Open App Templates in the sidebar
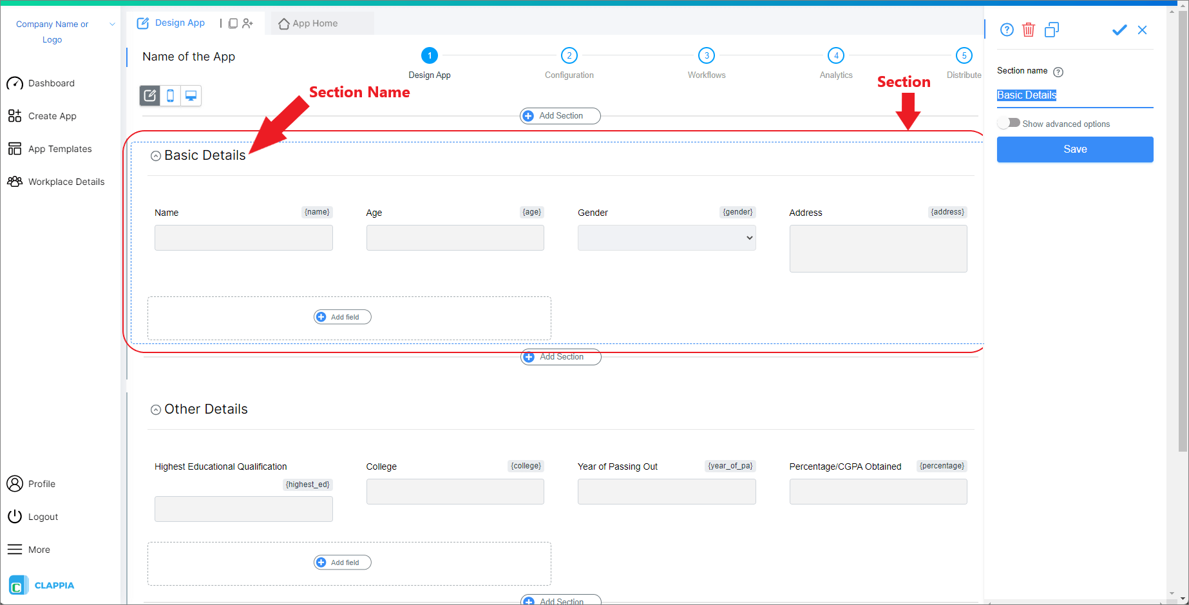Viewport: 1189px width, 605px height. pos(59,148)
